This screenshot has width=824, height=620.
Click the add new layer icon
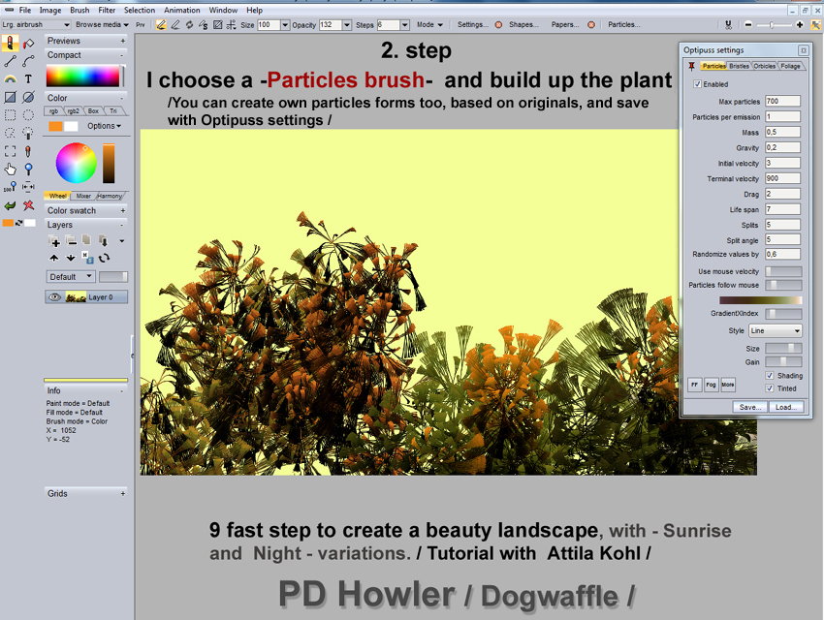(54, 241)
